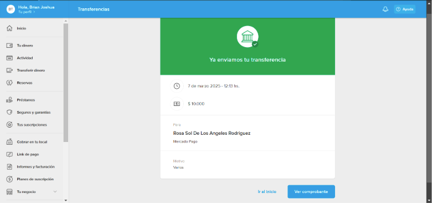Click the money icon beside $ 10.000
This screenshot has height=203, width=432.
coord(177,104)
